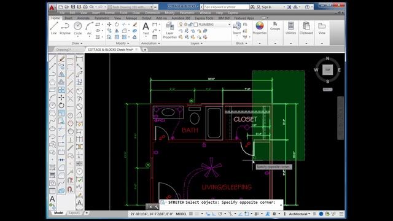Open the File menu
Screen dimensions: 393x221
tap(62, 13)
